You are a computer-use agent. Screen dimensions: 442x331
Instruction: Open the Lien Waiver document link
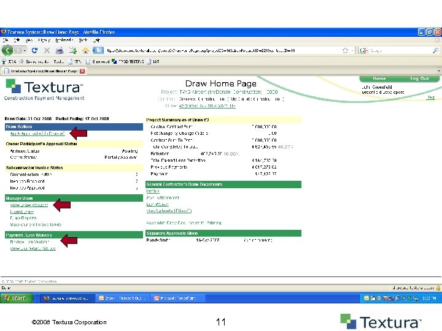157,204
